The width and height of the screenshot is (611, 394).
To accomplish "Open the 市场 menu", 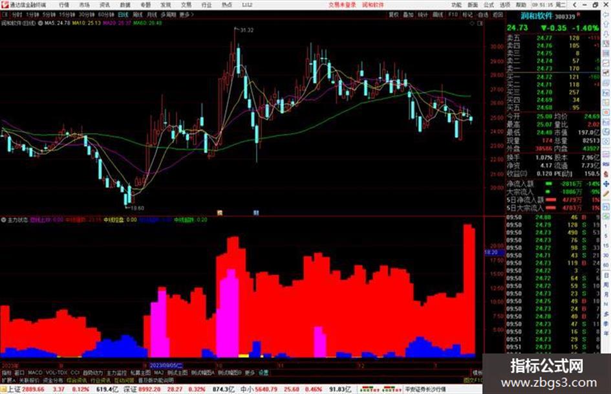I will tap(84, 5).
